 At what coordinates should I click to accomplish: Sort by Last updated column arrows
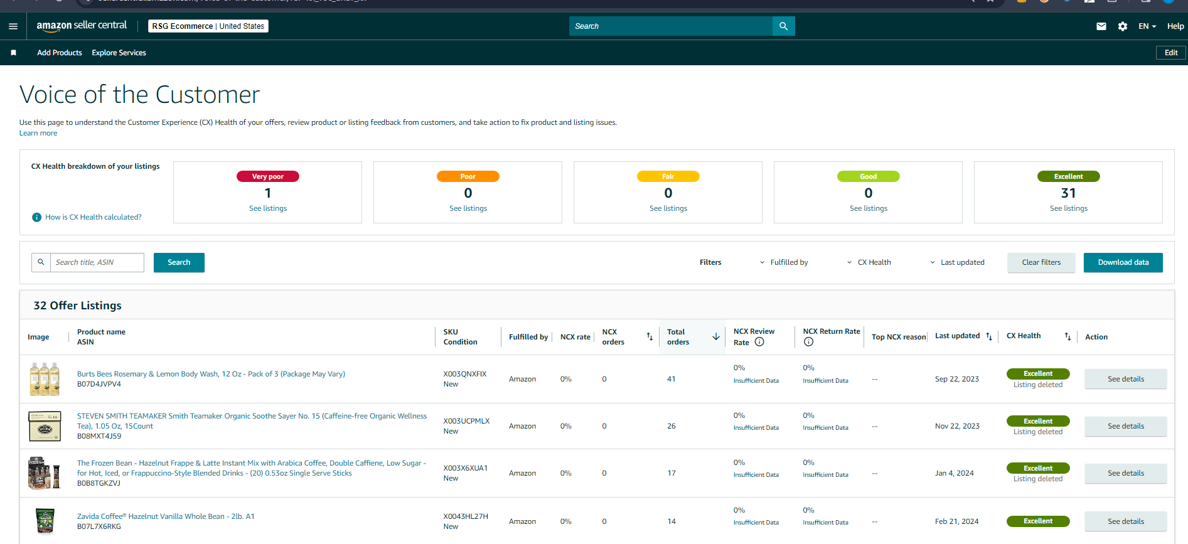[x=989, y=336]
